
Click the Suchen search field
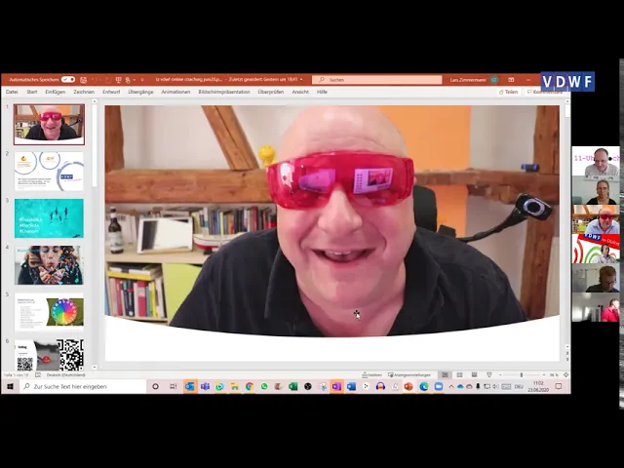(x=377, y=80)
